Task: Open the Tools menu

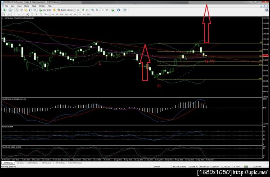Action: [x=34, y=6]
